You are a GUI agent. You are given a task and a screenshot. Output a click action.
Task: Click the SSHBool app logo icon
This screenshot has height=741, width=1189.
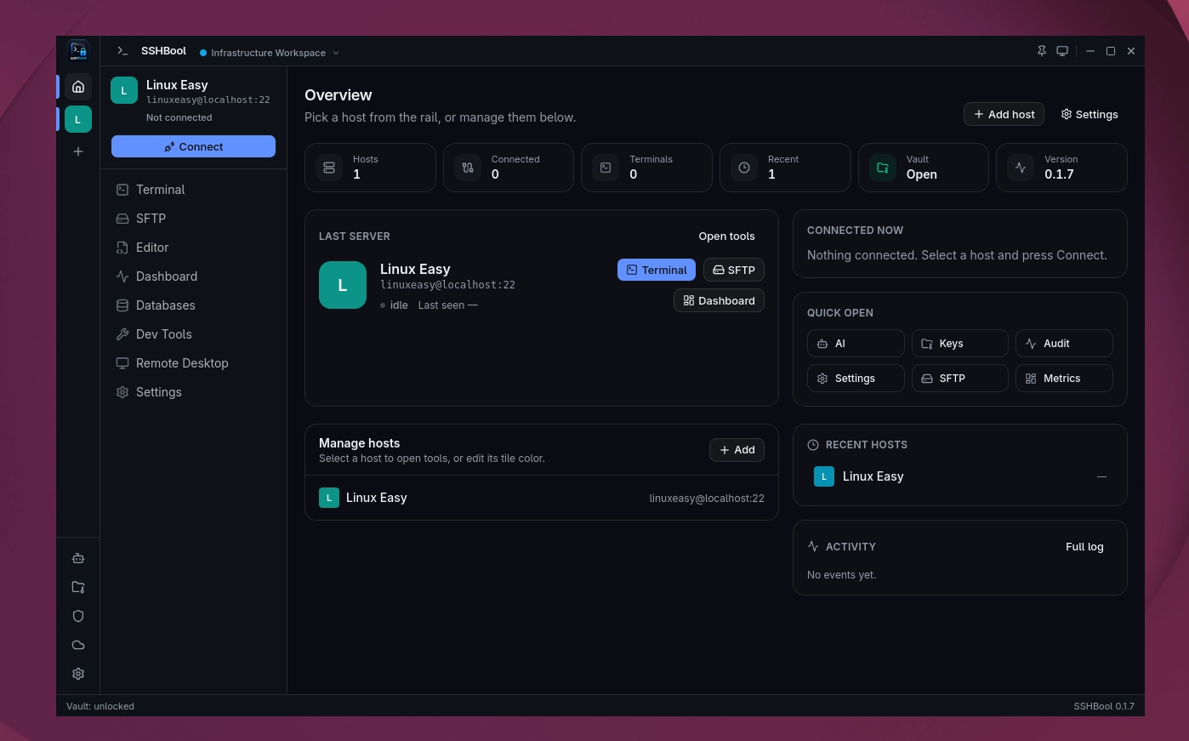click(x=78, y=51)
